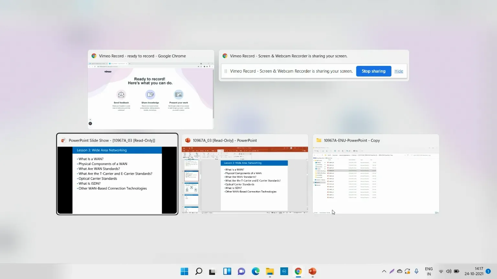Select Vimeo Record ready to record Chrome window
The width and height of the screenshot is (497, 279).
[x=151, y=89]
